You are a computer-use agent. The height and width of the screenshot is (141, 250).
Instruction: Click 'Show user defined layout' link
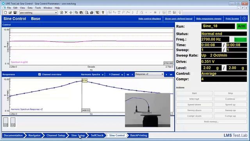tap(179, 19)
